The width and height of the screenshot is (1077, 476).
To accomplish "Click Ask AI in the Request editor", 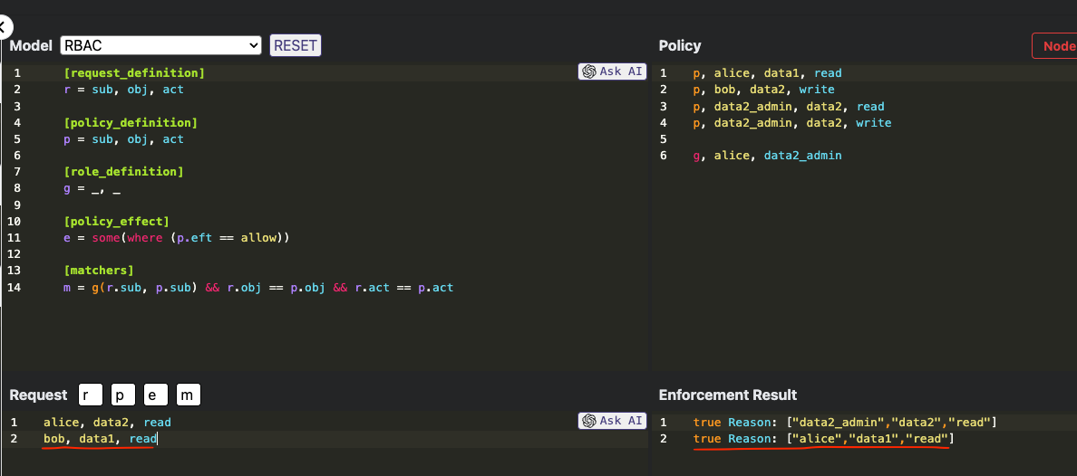I will click(x=612, y=421).
